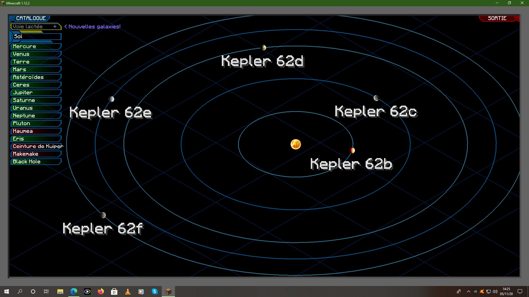Screen dimensions: 529x297
Task: Open Skype from the taskbar
Action: (155, 291)
